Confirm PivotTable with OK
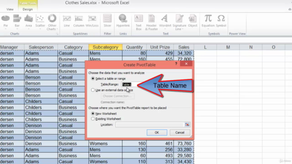The image size is (292, 164). [x=157, y=133]
